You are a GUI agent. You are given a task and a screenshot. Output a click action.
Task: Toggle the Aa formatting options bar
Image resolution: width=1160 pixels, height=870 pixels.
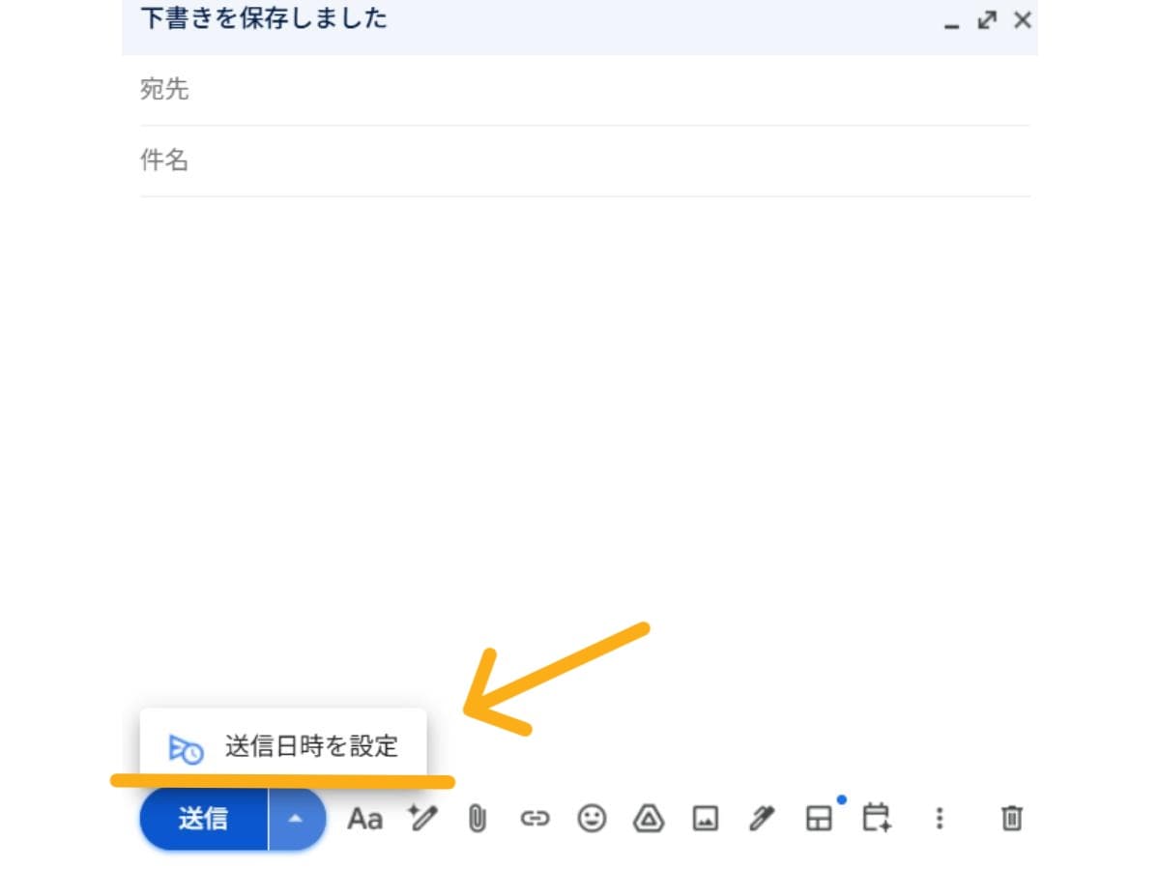[x=365, y=818]
